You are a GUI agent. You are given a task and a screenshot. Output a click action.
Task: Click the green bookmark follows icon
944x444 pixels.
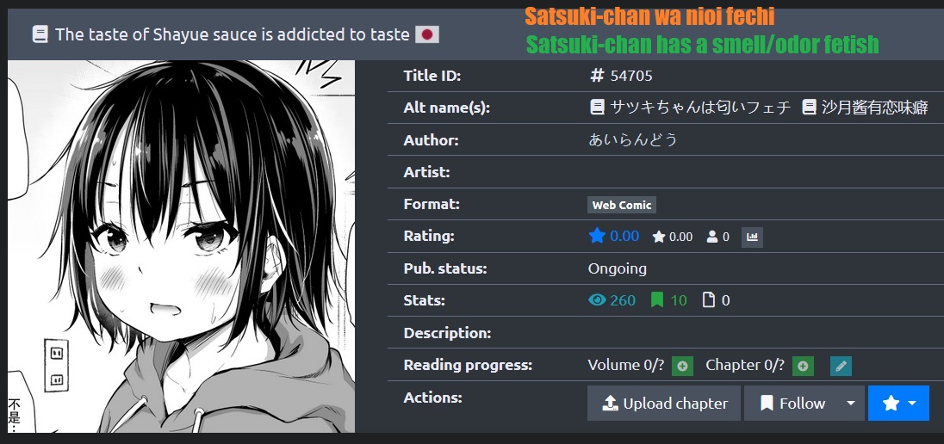point(657,299)
